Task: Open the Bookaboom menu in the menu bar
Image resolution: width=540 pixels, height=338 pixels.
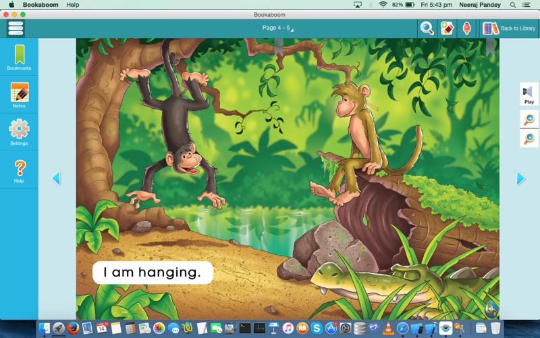Action: click(x=40, y=5)
